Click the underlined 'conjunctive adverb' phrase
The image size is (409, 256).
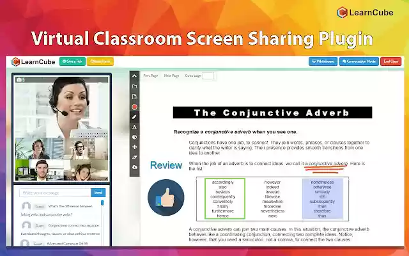click(328, 164)
